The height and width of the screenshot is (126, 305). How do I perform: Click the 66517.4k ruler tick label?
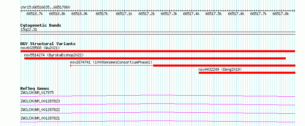(x=192, y=14)
